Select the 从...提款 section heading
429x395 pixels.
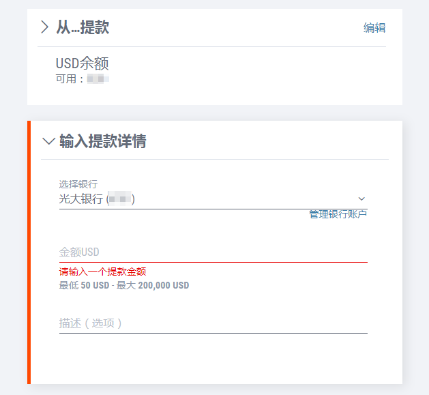click(x=83, y=27)
